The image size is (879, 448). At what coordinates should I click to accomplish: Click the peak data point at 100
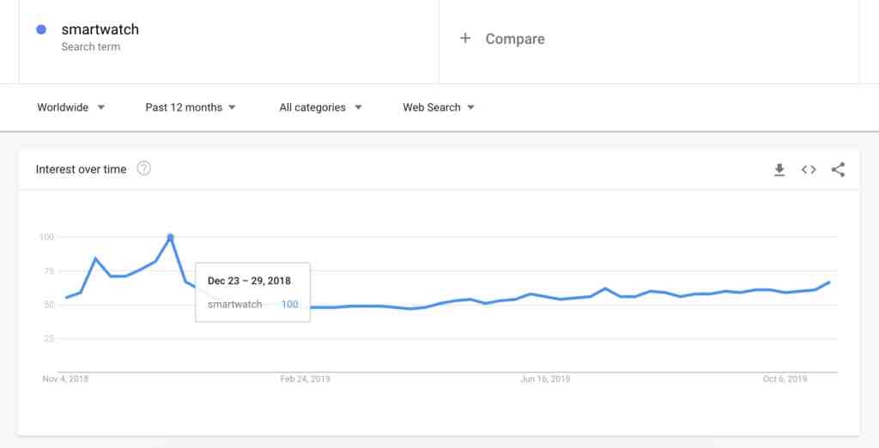tap(171, 237)
